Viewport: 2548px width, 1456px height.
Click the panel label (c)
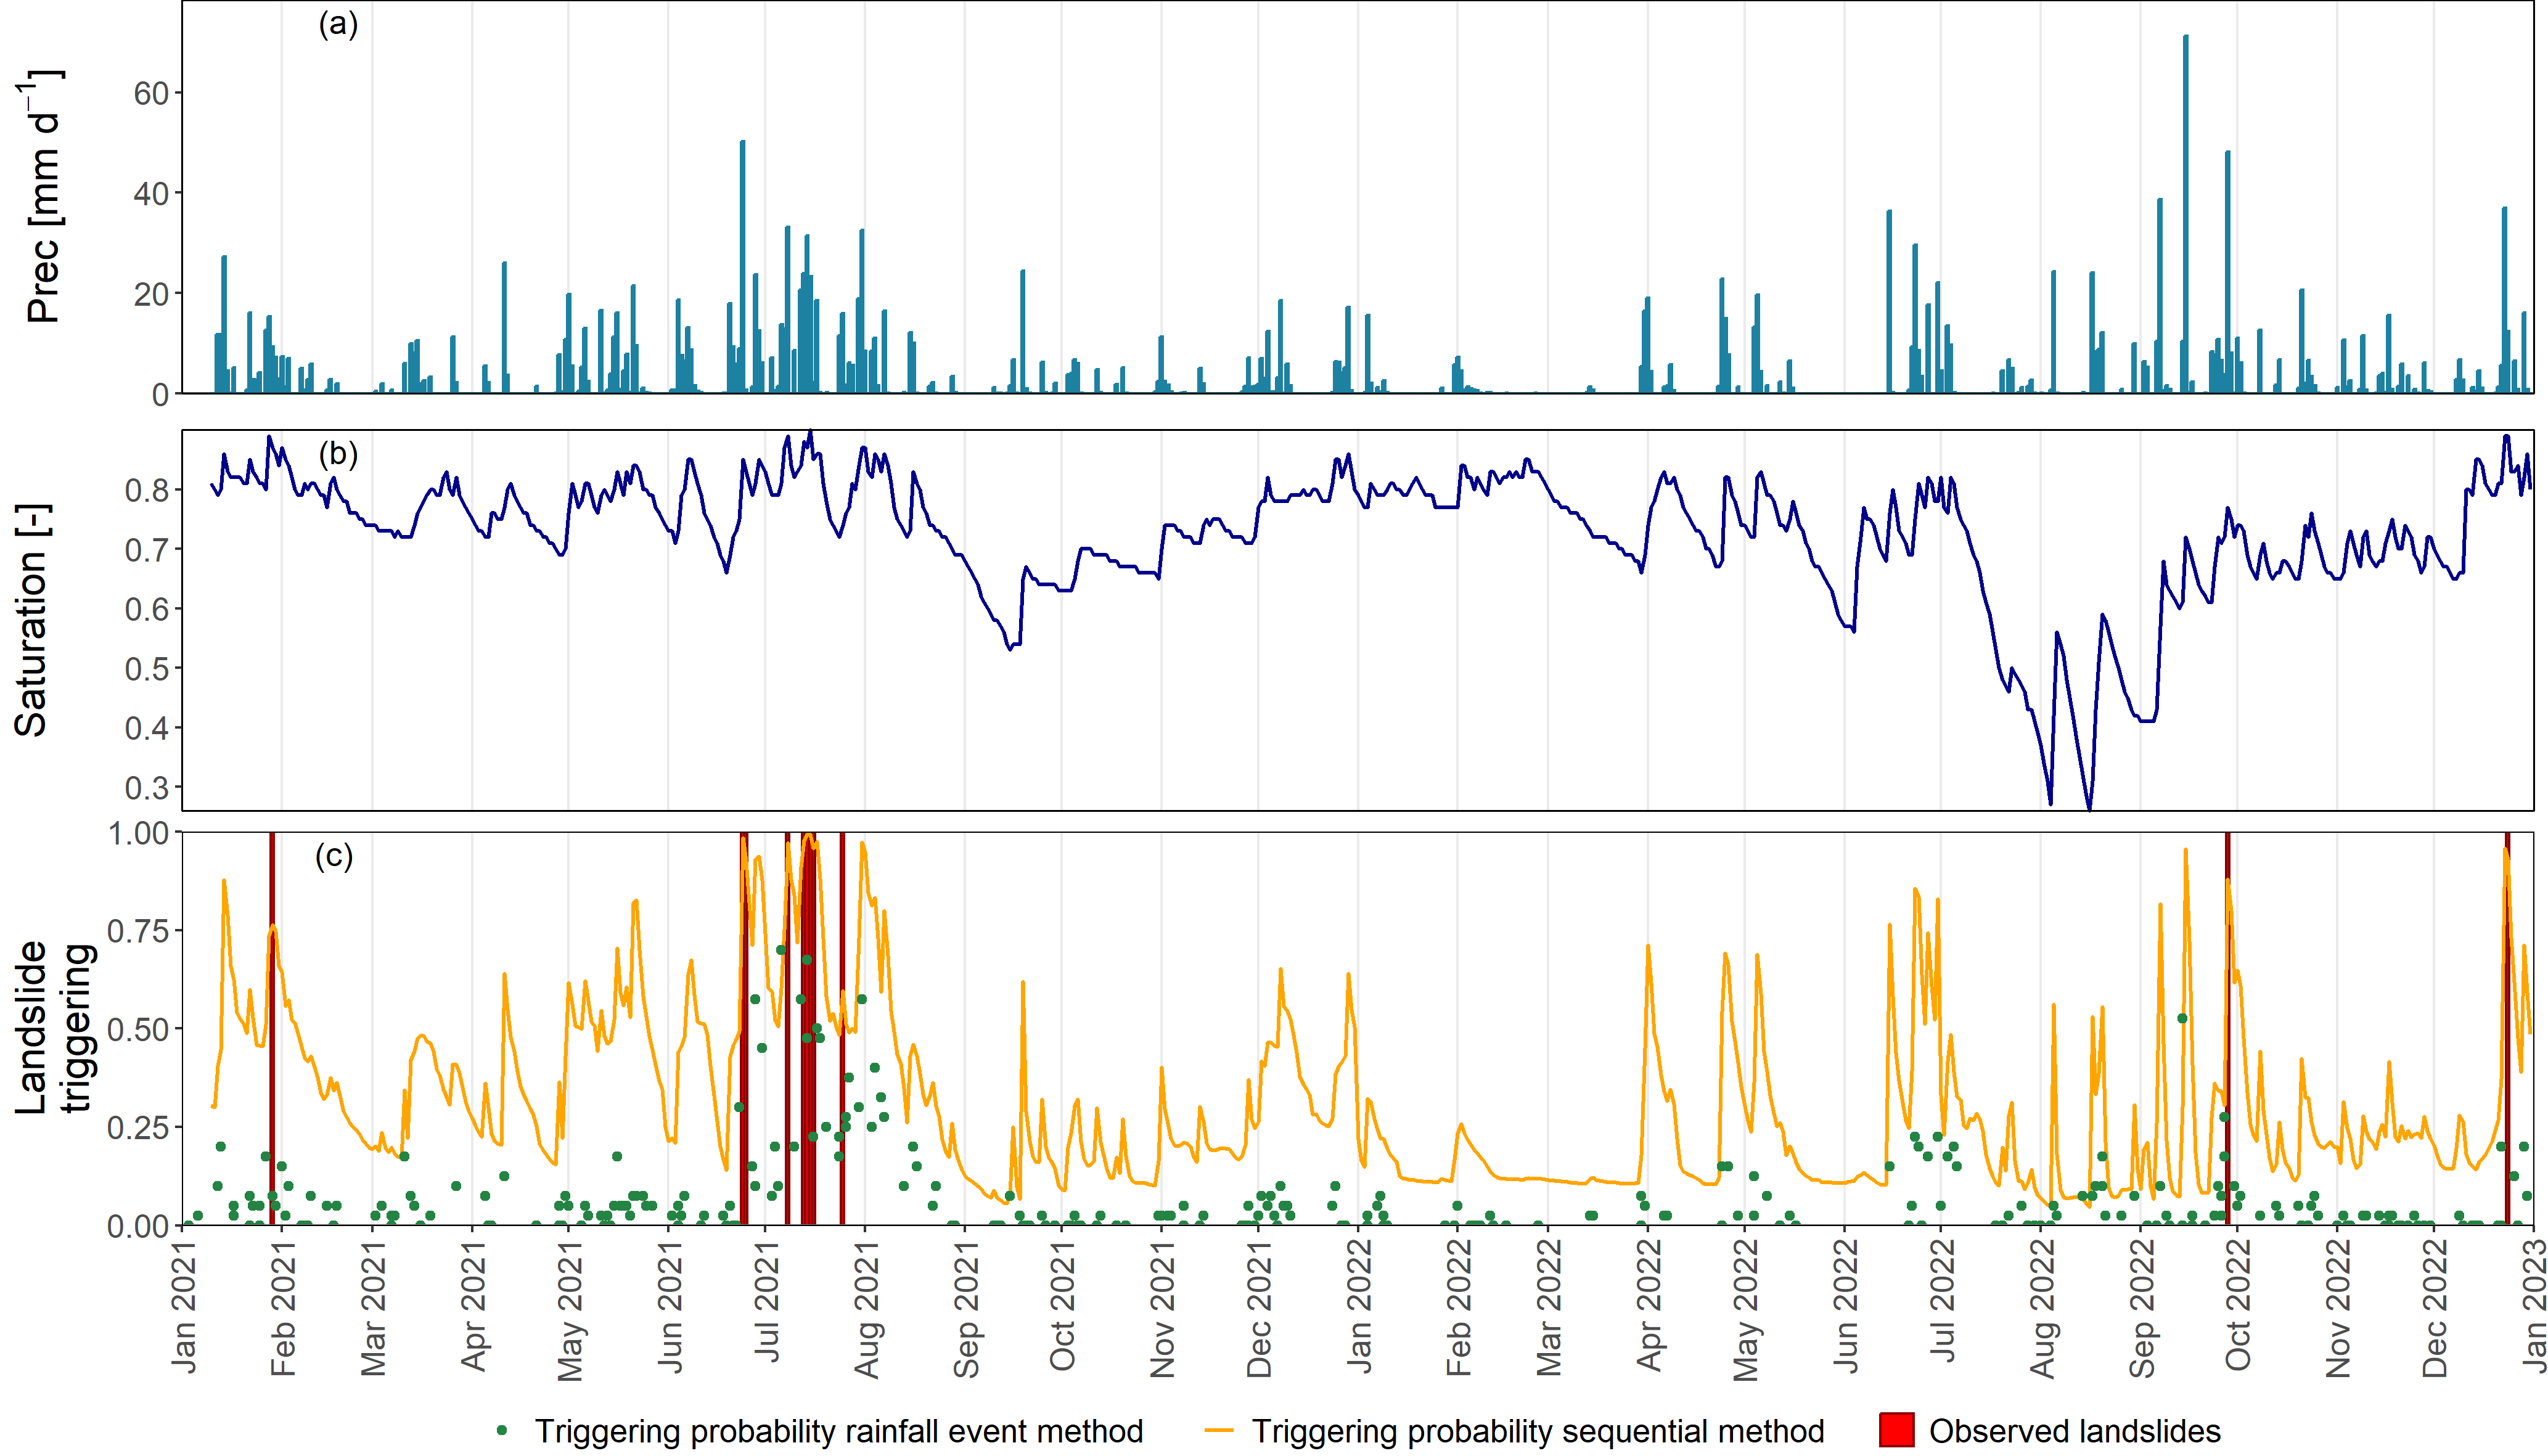(334, 856)
